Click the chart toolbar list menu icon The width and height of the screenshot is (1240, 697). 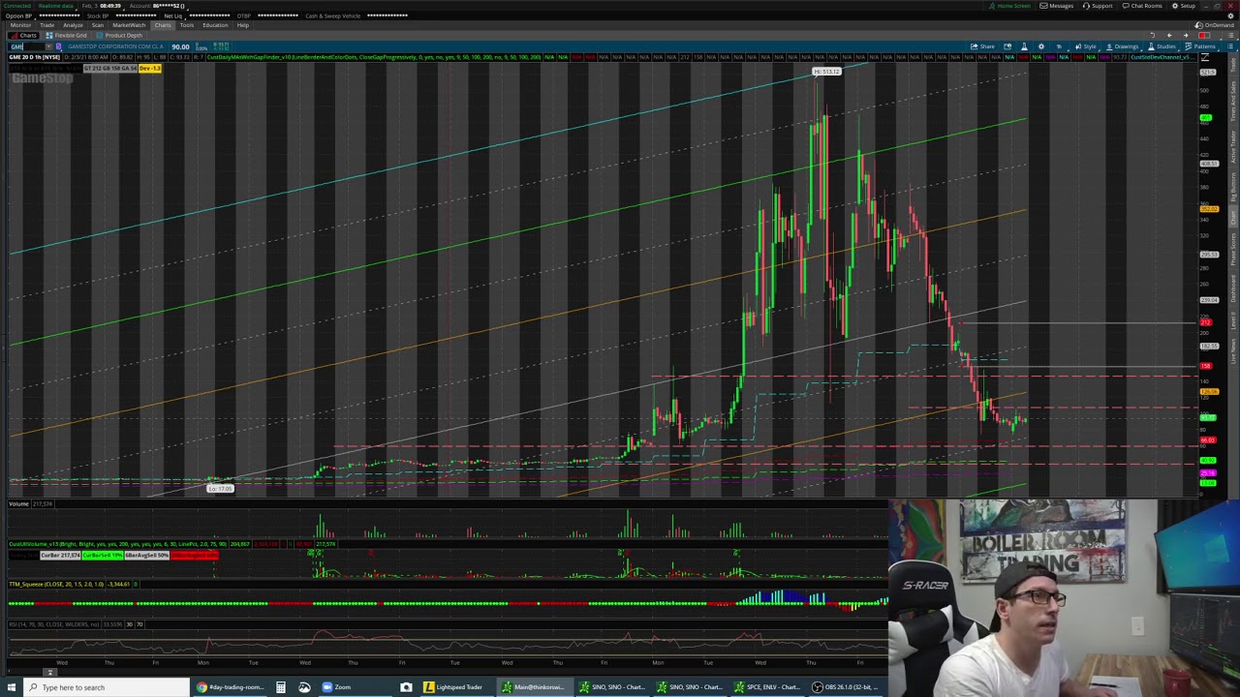pos(1230,46)
